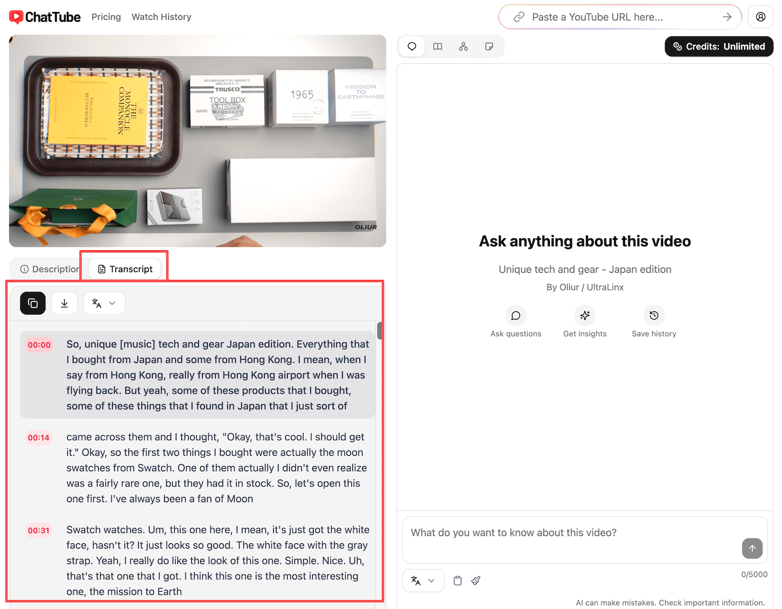782x609 pixels.
Task: Open the mind map view
Action: (463, 46)
